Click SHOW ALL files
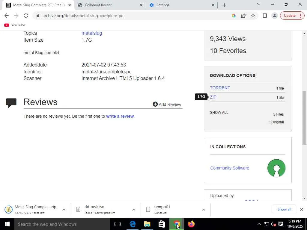The image size is (307, 230). coord(219,113)
